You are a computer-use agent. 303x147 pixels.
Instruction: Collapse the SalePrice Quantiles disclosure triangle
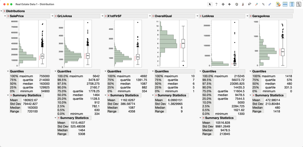pyautogui.click(x=8, y=71)
